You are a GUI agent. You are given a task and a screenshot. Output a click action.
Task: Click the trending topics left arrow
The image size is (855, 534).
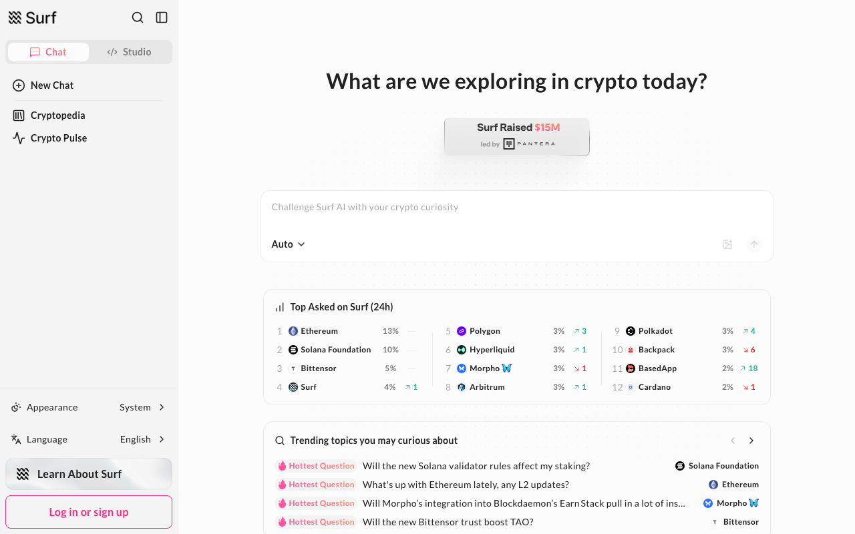pos(733,441)
